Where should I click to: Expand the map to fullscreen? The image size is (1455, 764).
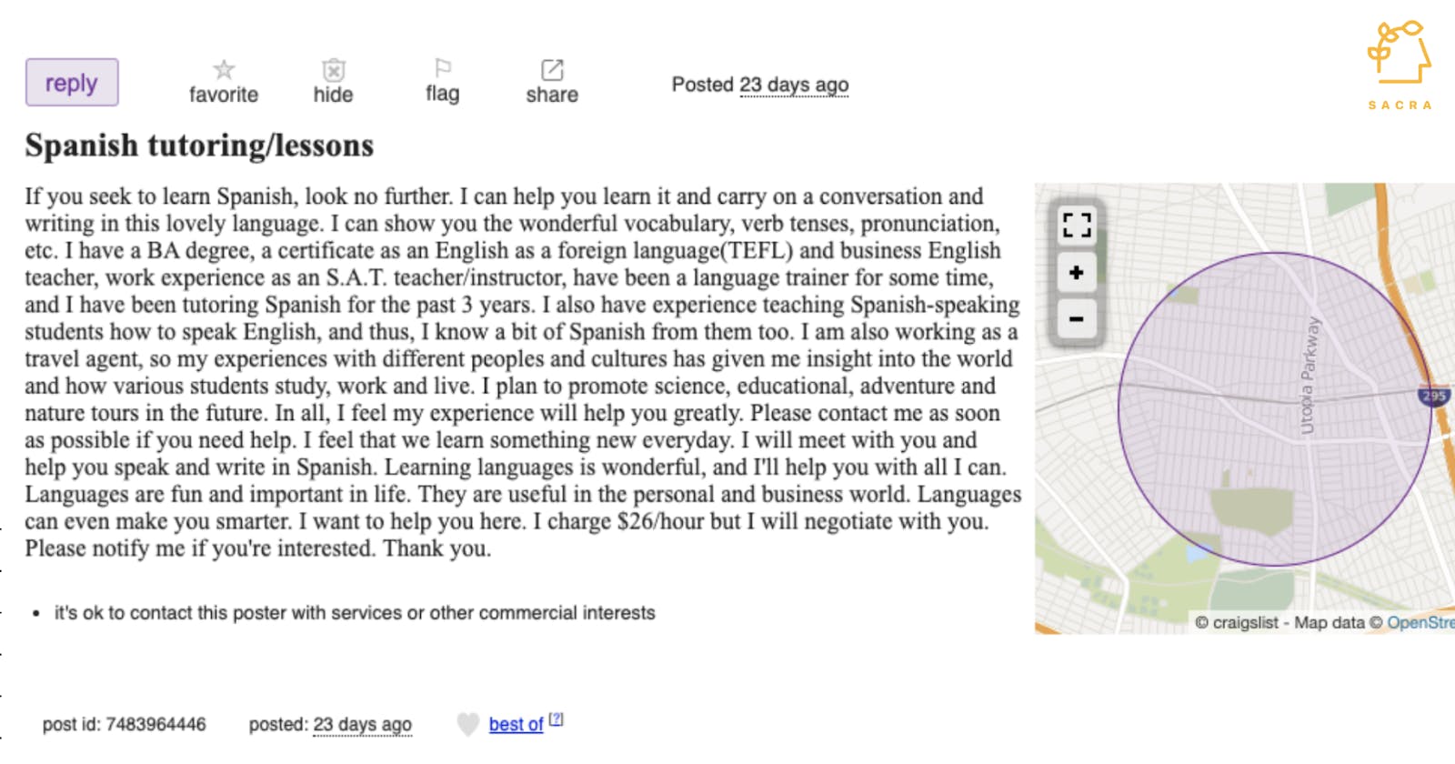click(1077, 225)
